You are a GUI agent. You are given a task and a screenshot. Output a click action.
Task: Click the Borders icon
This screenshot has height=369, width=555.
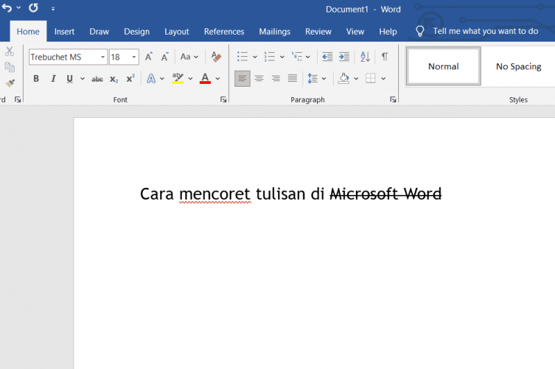tap(370, 78)
